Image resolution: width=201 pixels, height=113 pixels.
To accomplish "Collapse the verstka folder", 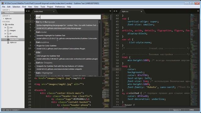I will pos(3,24).
